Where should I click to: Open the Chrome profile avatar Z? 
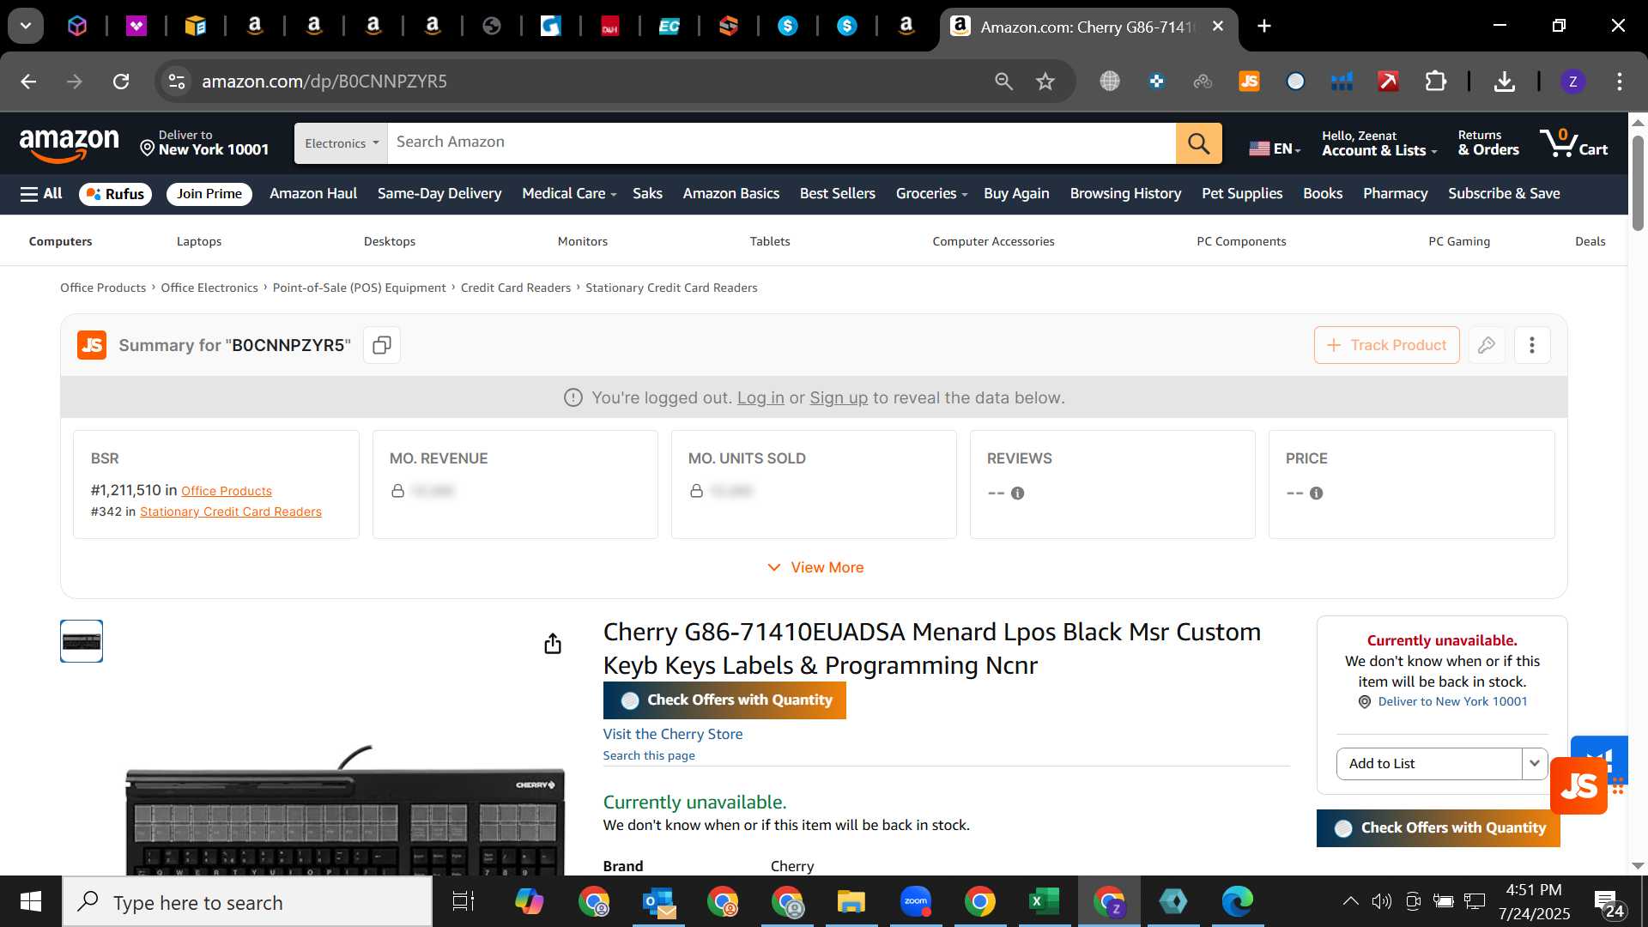pos(1572,82)
